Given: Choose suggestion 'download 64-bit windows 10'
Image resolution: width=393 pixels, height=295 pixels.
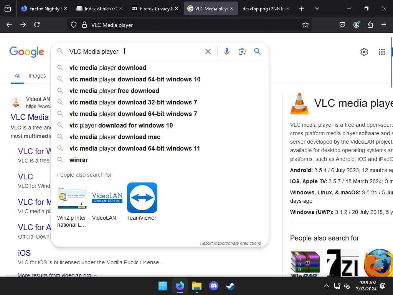Looking at the screenshot, I should 160,79.
